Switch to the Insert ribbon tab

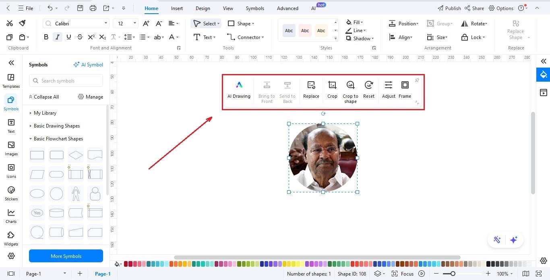[177, 8]
